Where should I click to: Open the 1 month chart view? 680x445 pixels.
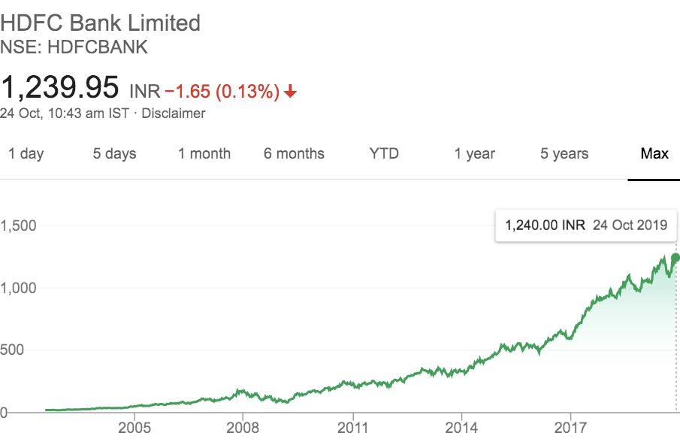tap(204, 154)
